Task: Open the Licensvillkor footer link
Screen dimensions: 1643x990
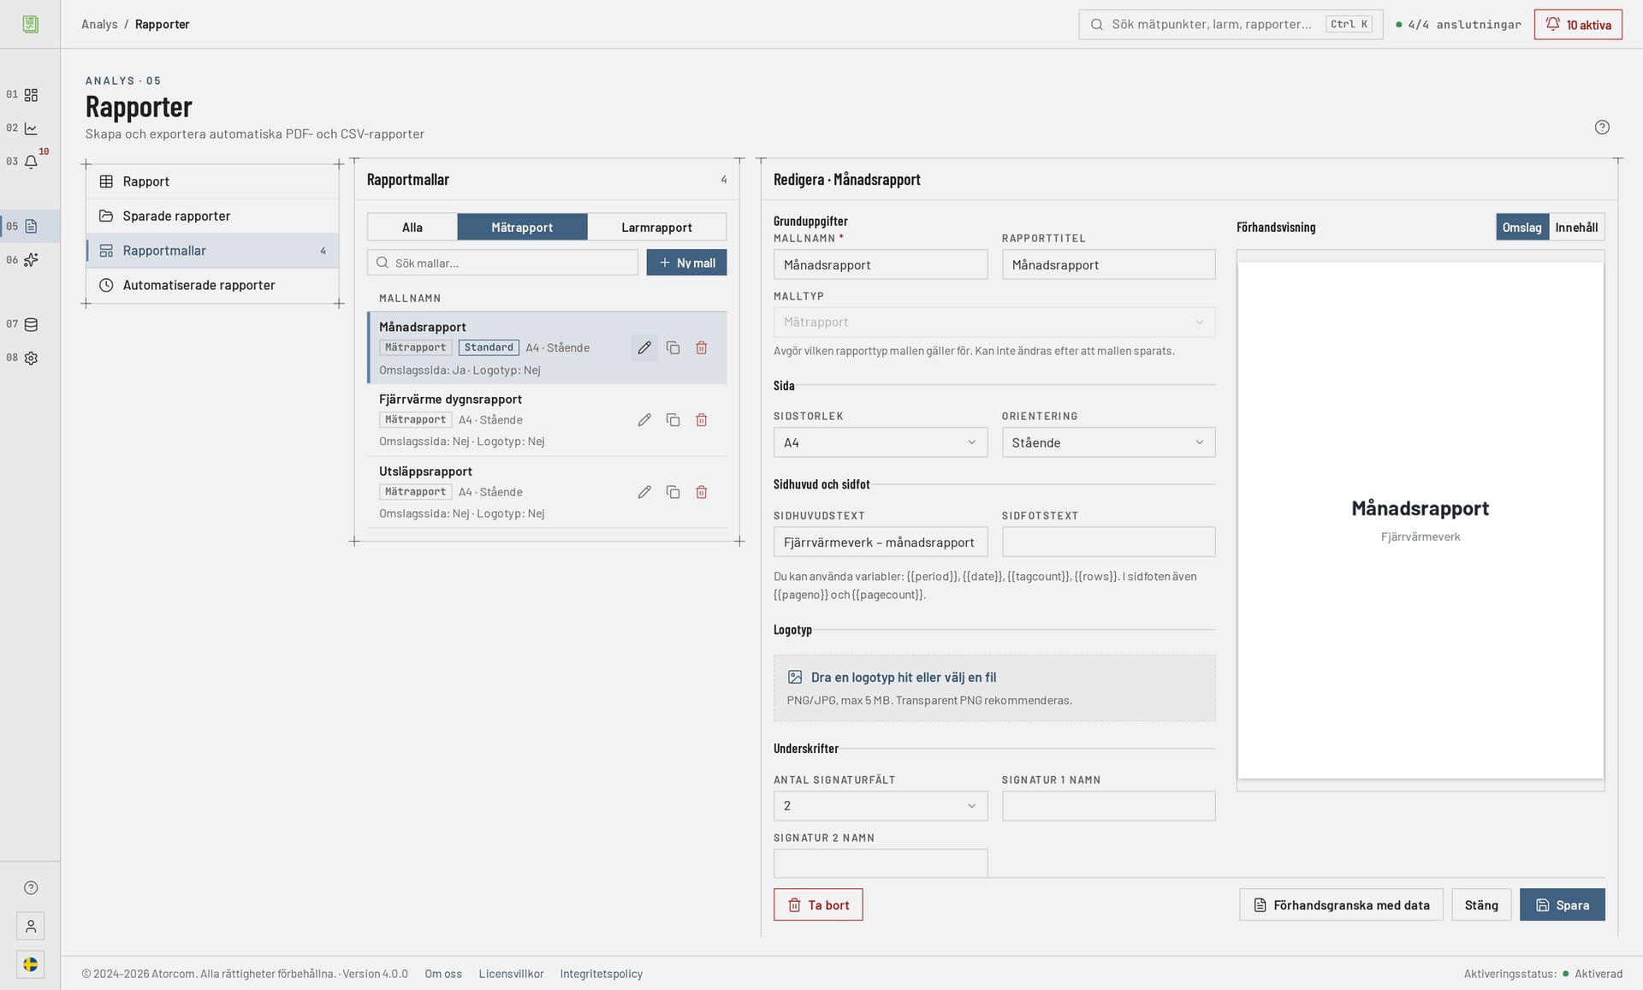Action: [x=511, y=974]
